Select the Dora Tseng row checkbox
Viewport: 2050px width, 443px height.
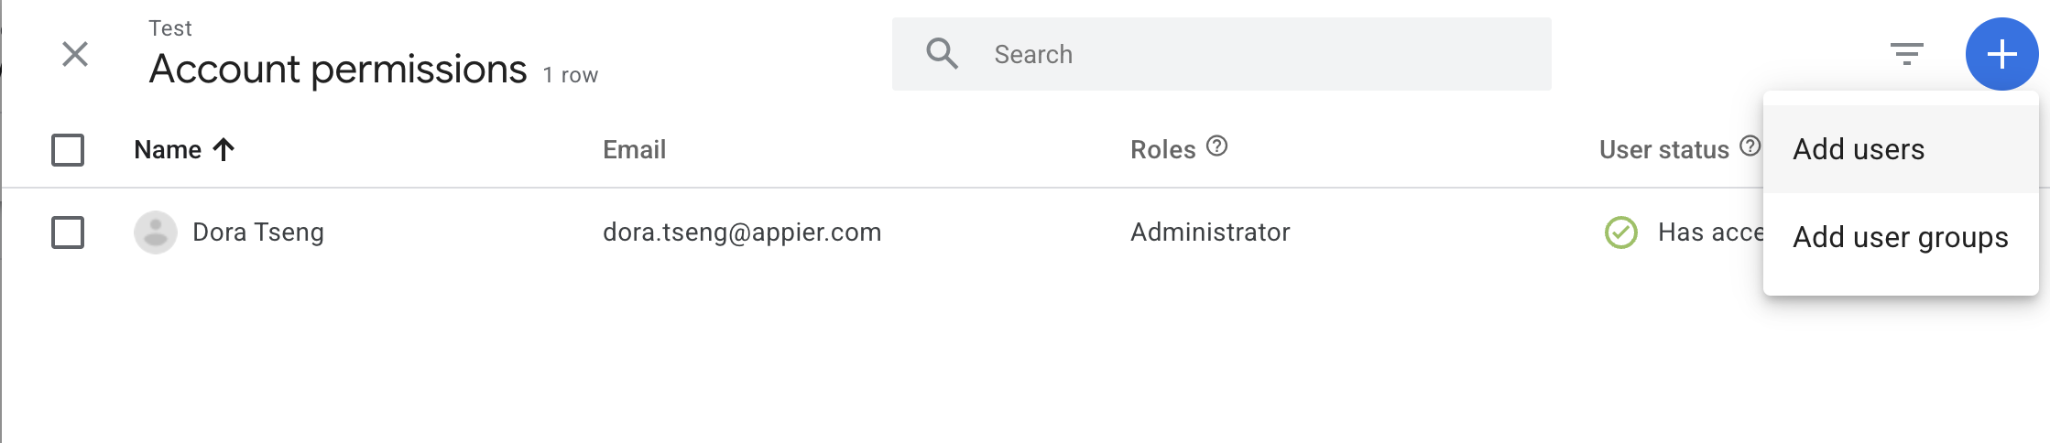coord(68,232)
